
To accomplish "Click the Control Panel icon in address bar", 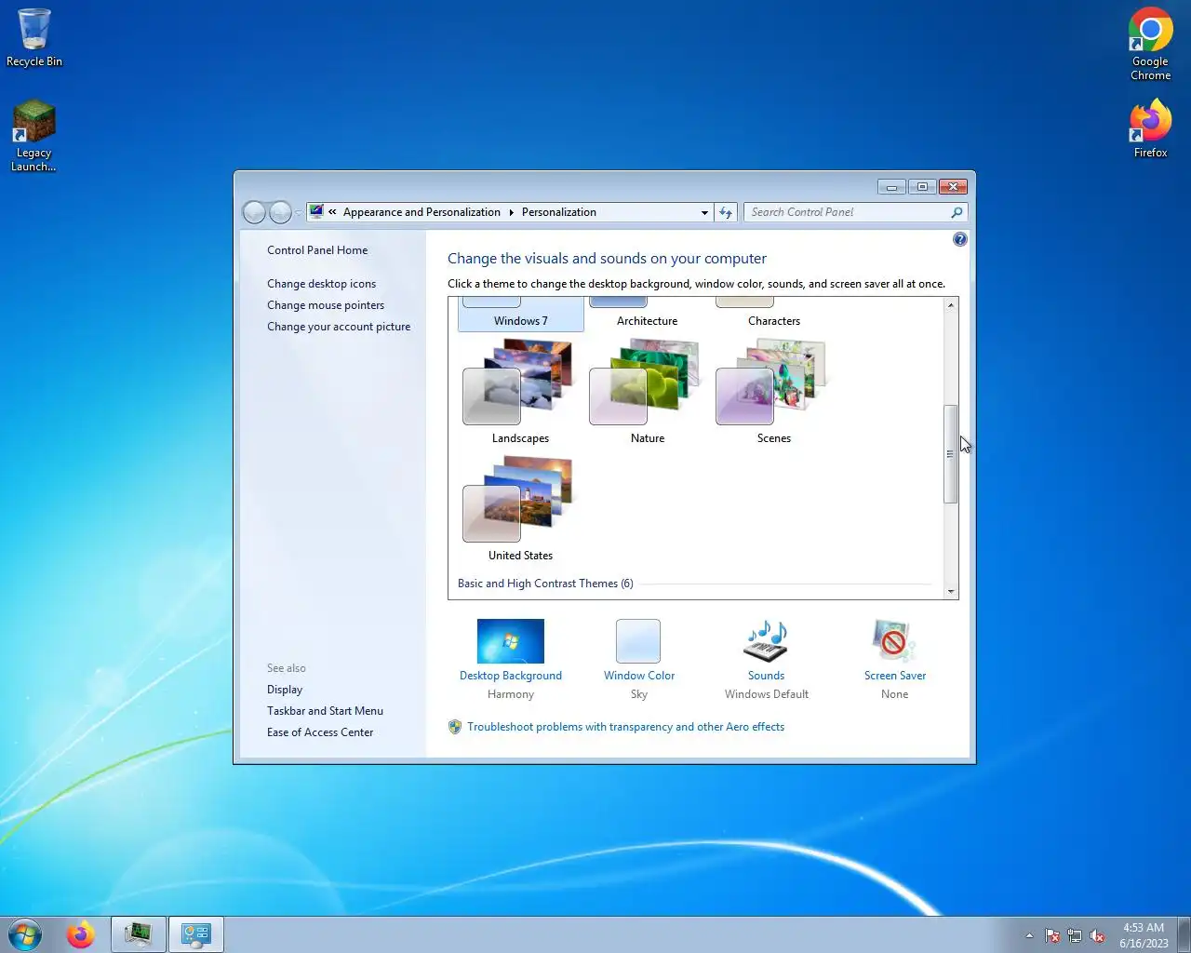I will (316, 211).
